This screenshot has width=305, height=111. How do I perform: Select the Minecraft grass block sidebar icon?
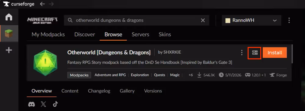pyautogui.click(x=9, y=33)
